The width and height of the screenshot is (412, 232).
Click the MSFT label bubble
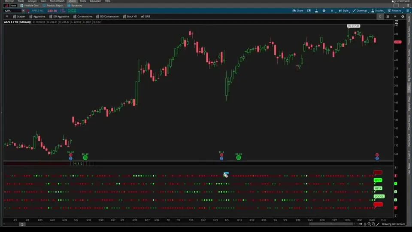(378, 180)
